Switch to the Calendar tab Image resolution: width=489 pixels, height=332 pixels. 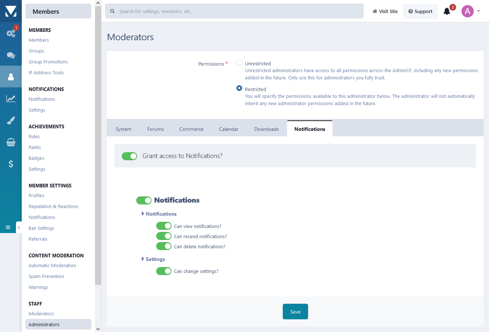pyautogui.click(x=229, y=129)
